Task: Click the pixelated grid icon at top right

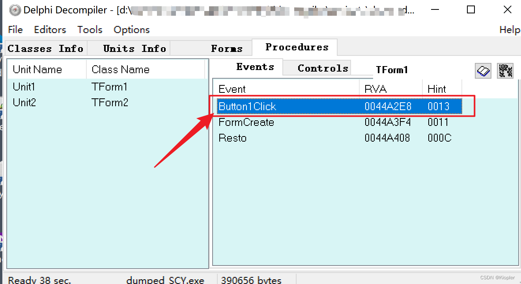Action: (505, 71)
